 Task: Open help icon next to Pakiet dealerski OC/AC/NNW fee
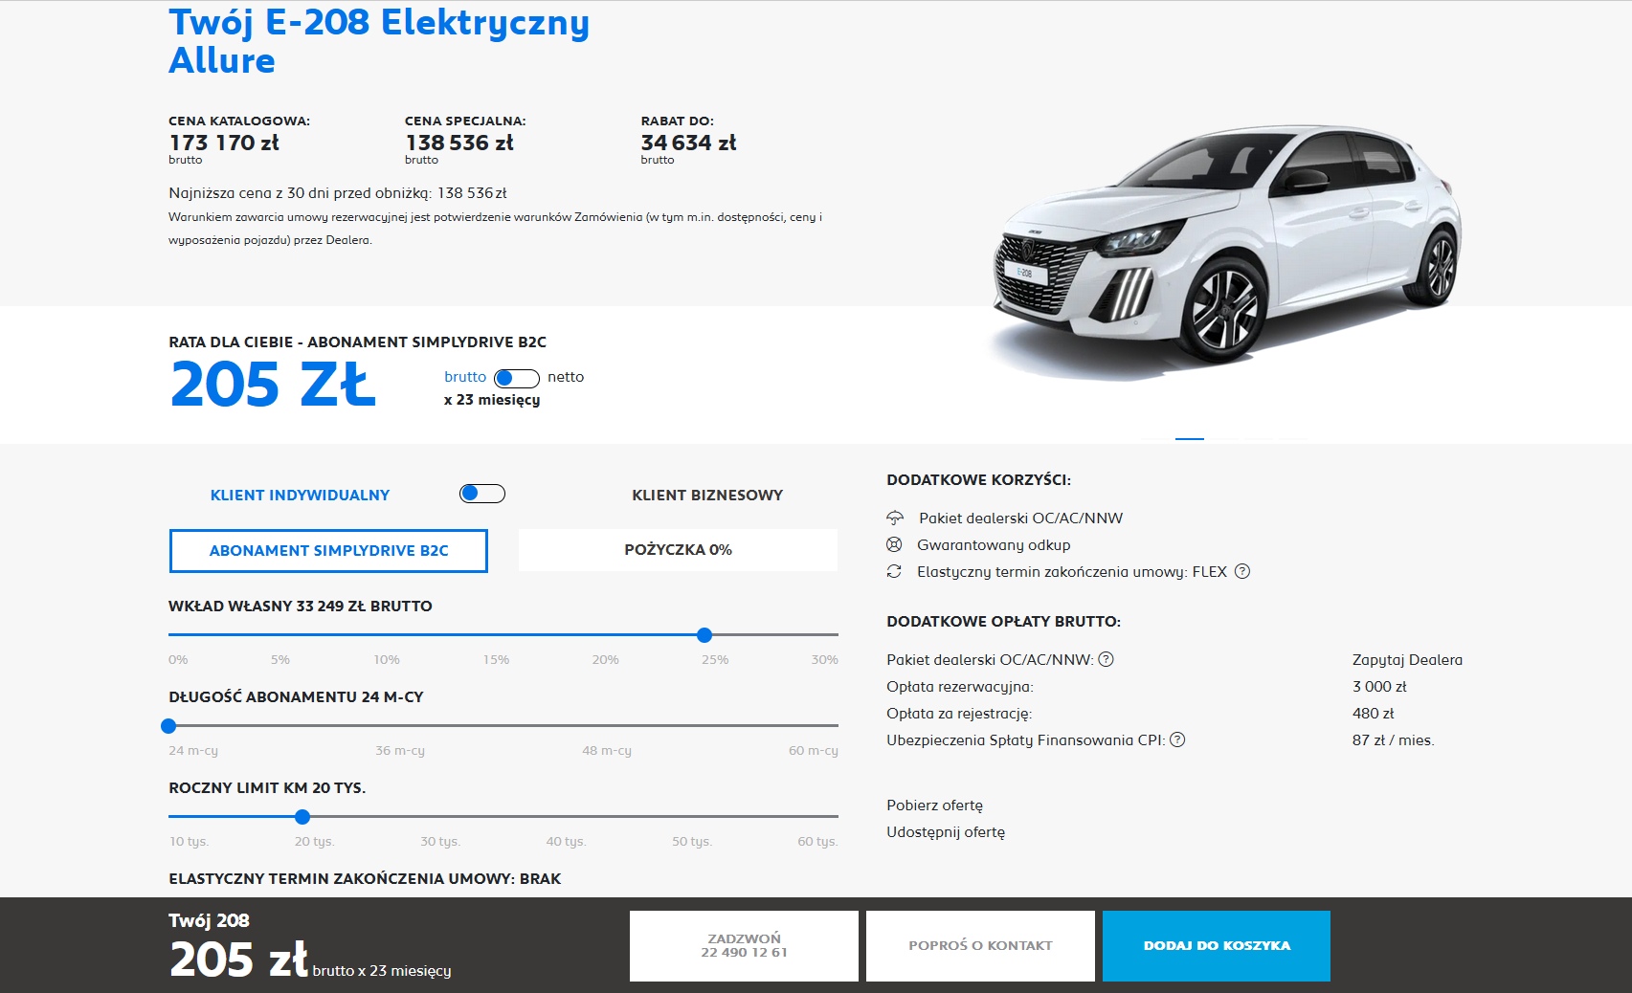click(1106, 659)
